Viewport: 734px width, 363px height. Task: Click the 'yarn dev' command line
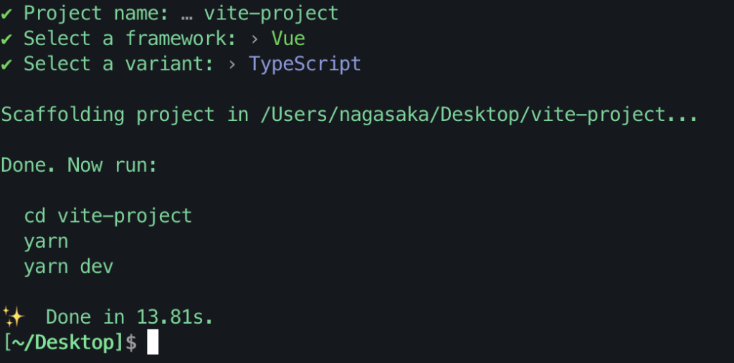point(68,267)
